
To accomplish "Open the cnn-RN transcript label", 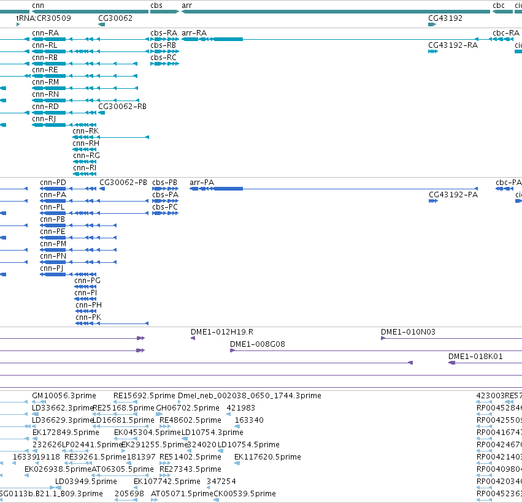I will point(45,95).
